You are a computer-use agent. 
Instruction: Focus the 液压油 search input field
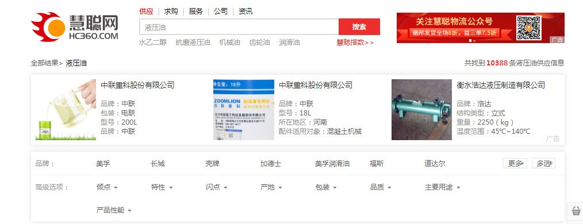click(239, 27)
